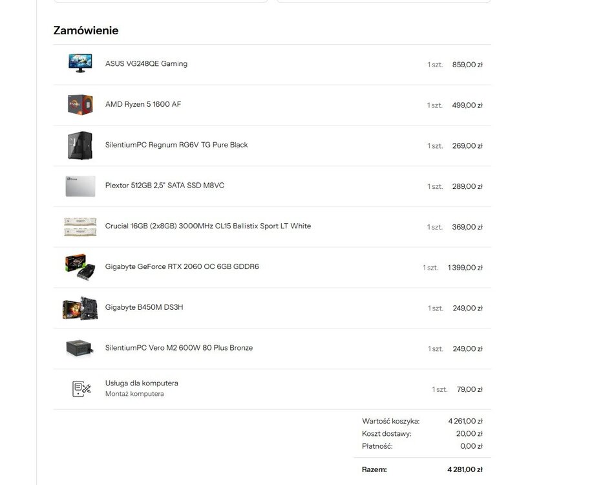Click the Razem total amount 4 281,00 zł
The height and width of the screenshot is (485, 592).
(465, 469)
